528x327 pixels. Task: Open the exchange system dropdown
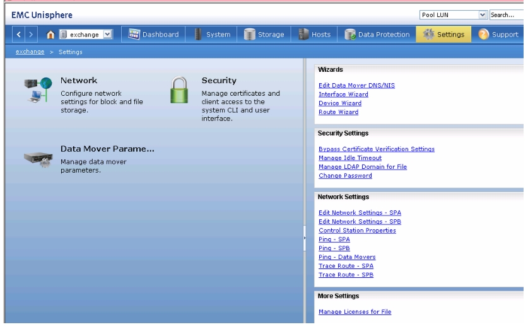pos(107,34)
